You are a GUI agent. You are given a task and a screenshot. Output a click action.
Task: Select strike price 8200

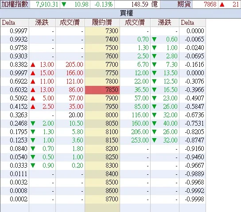pos(112,149)
